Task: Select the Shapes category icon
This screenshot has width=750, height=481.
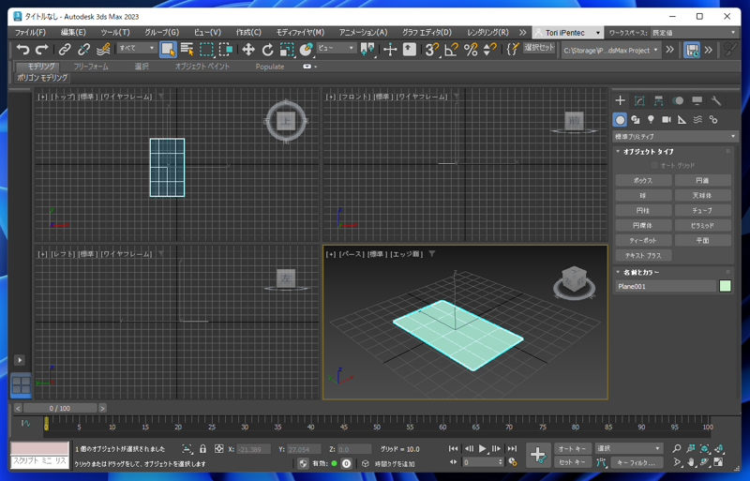Action: pyautogui.click(x=636, y=120)
